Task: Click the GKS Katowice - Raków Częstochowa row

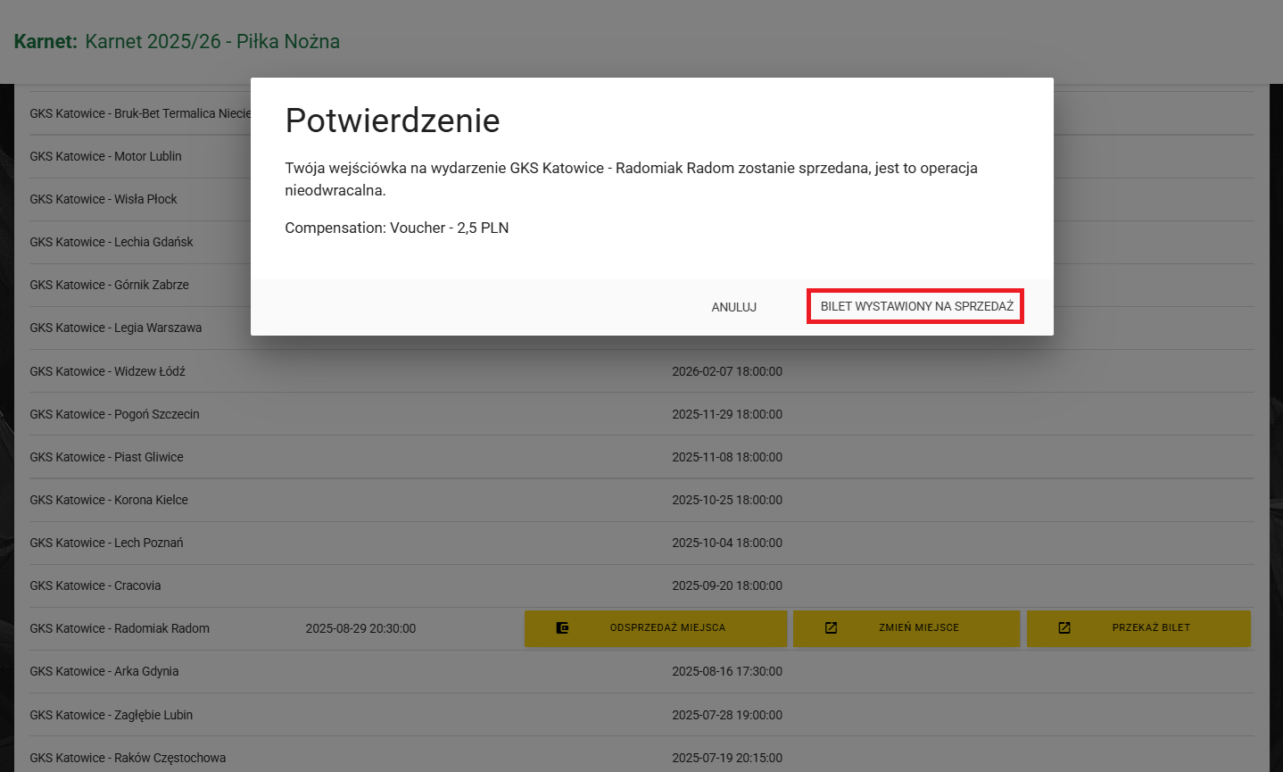Action: point(128,758)
